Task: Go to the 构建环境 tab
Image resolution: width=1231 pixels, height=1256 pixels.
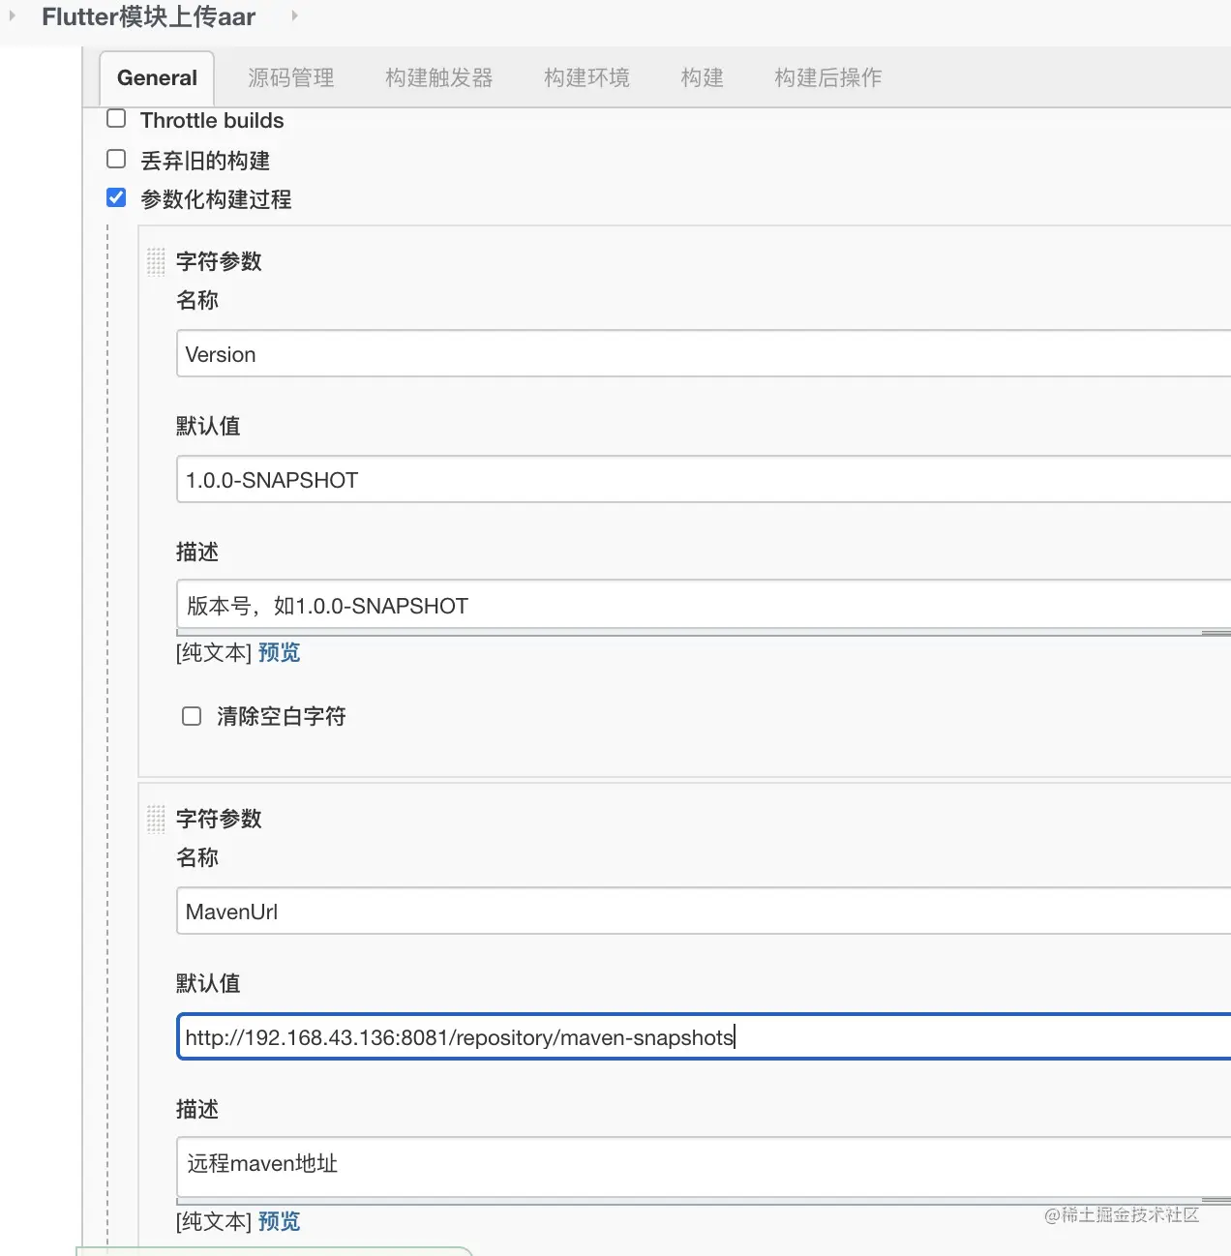Action: point(586,77)
